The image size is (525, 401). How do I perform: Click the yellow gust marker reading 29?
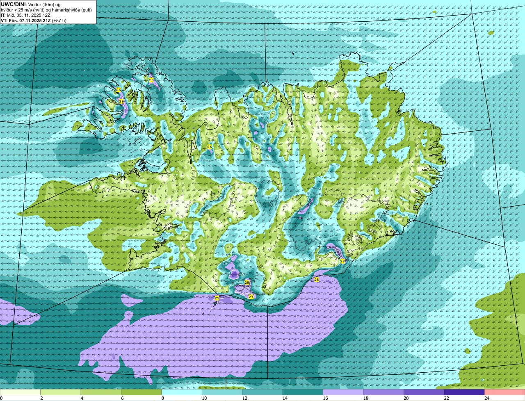[x=121, y=101]
